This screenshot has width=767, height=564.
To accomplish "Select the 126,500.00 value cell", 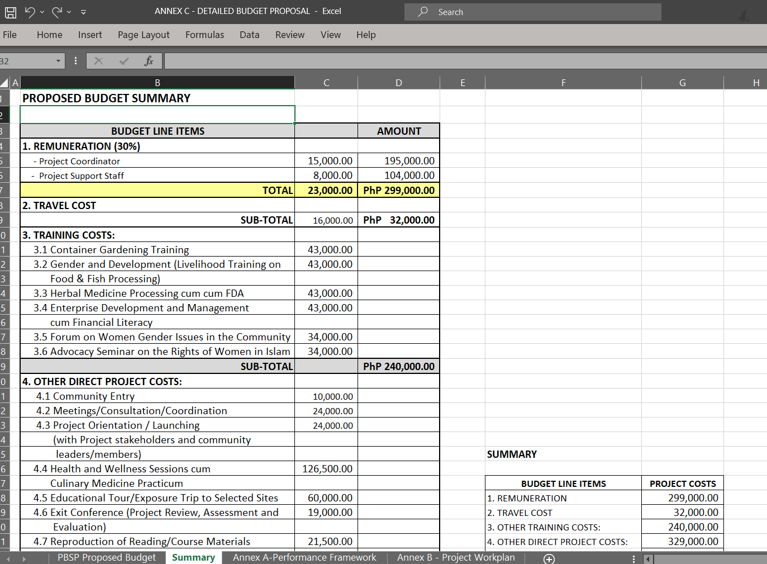I will [x=326, y=468].
